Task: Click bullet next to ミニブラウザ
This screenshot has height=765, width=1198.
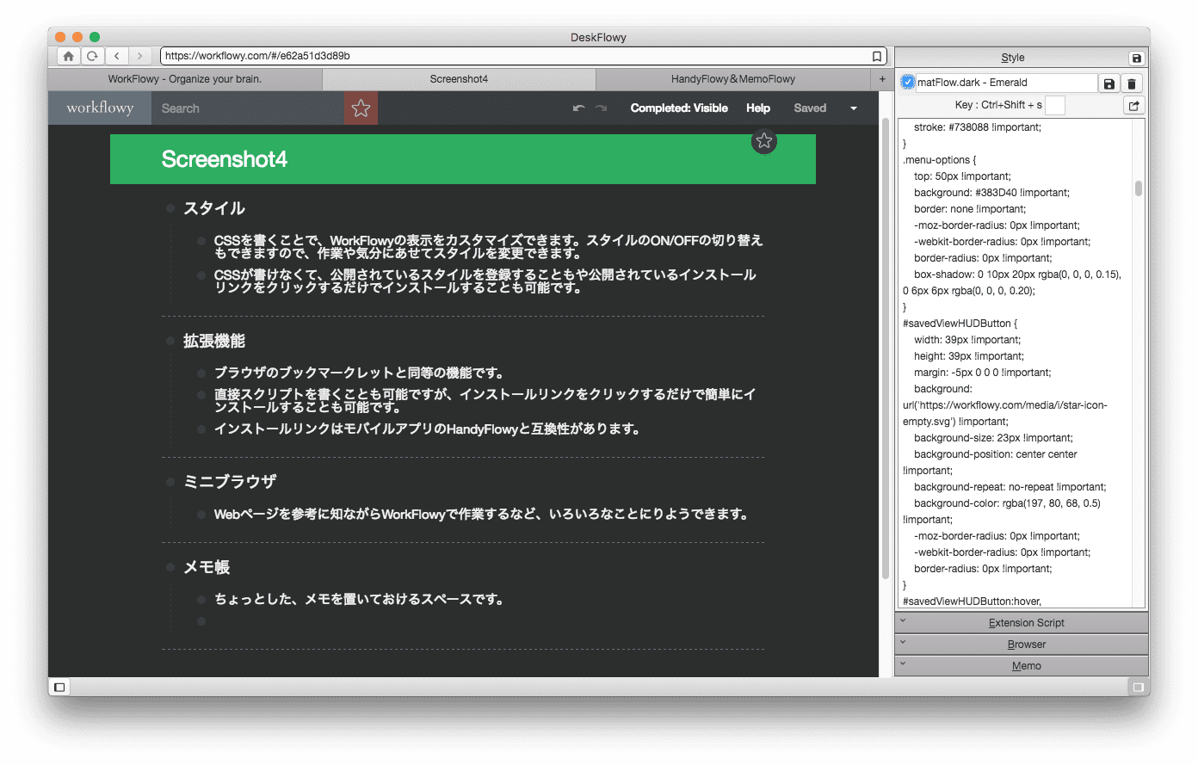Action: tap(170, 482)
